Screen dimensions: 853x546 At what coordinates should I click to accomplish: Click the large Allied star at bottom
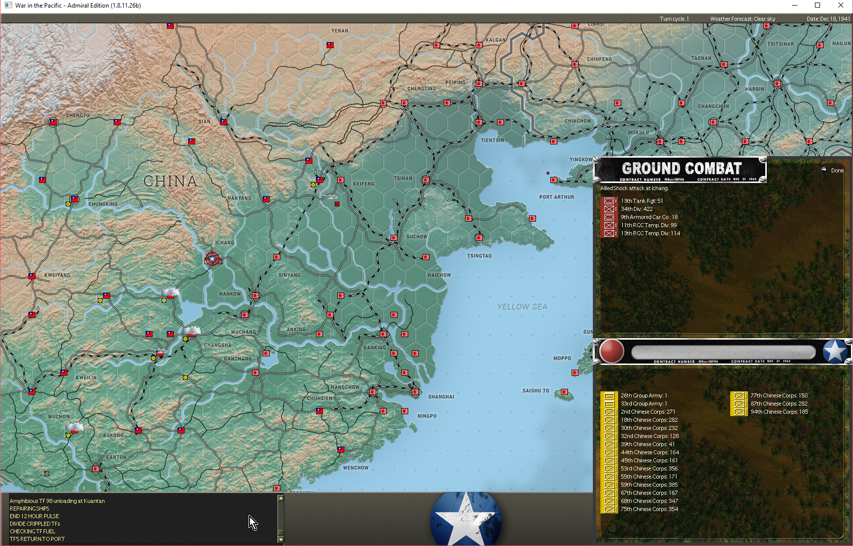[466, 519]
